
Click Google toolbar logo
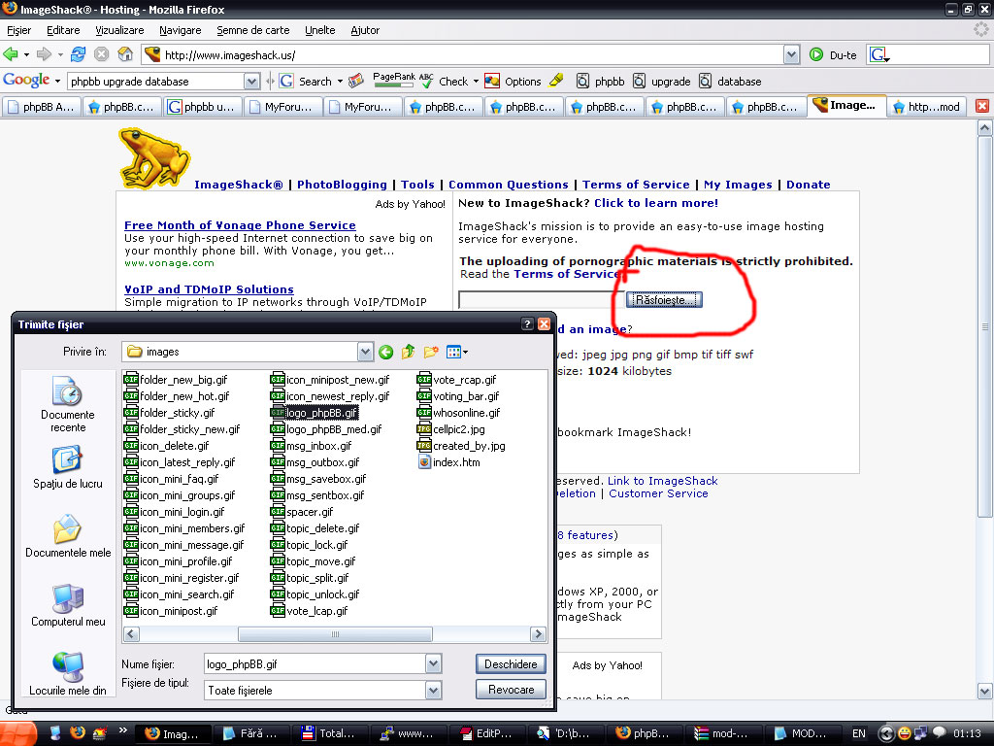pos(26,80)
